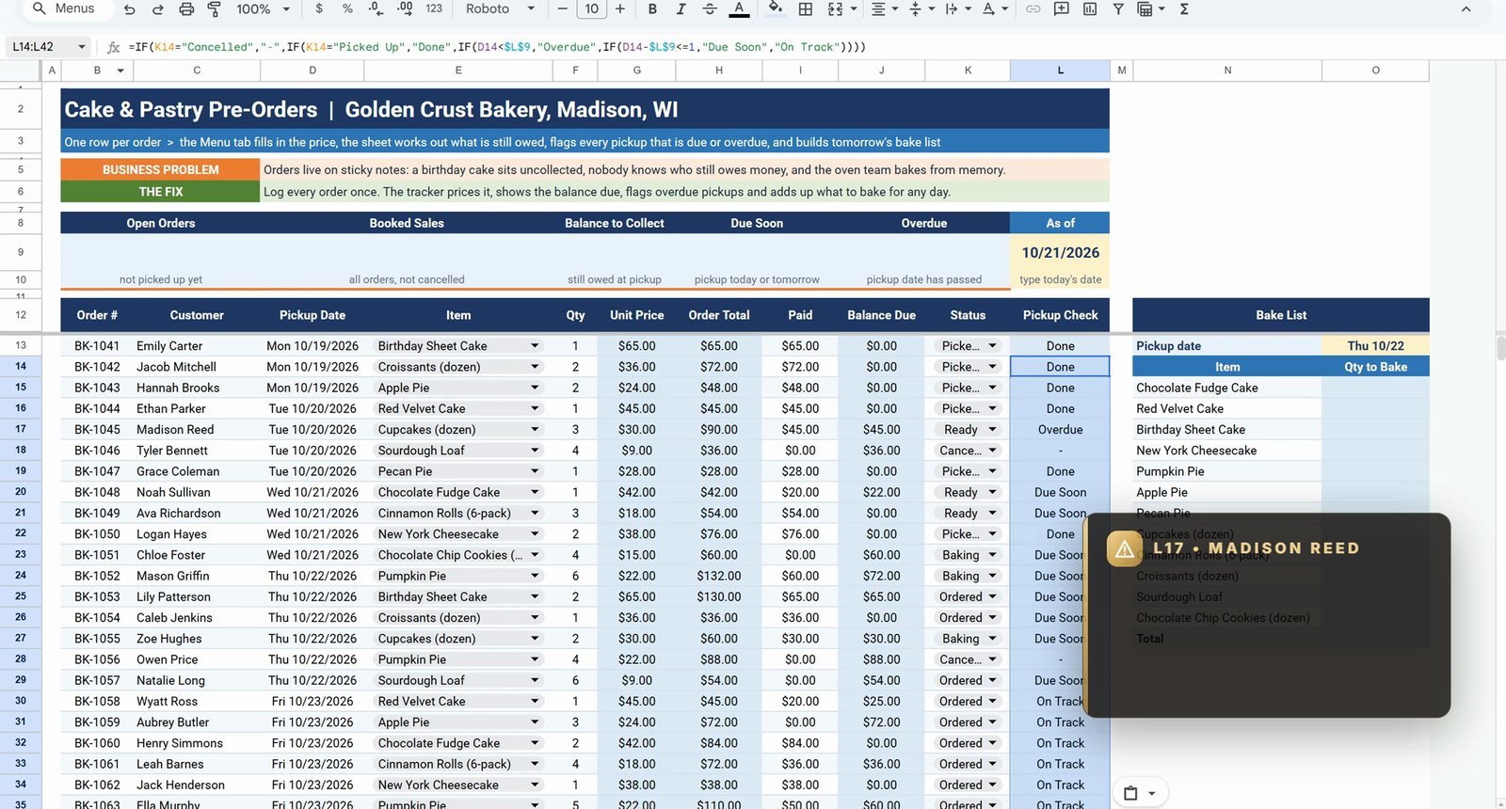Decrease decimal places in the toolbar
Screen dimensions: 1506x809
(376, 8)
